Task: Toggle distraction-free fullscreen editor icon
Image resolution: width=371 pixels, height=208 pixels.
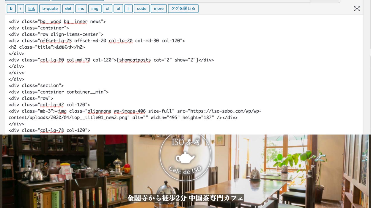Action: pos(357,9)
